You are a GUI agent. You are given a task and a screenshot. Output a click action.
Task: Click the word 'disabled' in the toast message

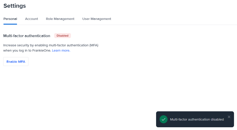pyautogui.click(x=217, y=120)
